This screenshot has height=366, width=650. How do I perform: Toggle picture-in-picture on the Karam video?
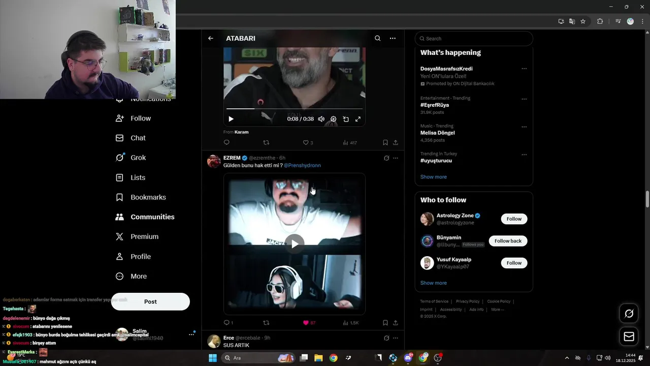tap(345, 119)
